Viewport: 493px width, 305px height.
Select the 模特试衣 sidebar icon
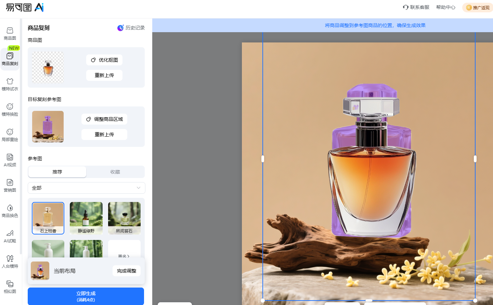tap(10, 84)
